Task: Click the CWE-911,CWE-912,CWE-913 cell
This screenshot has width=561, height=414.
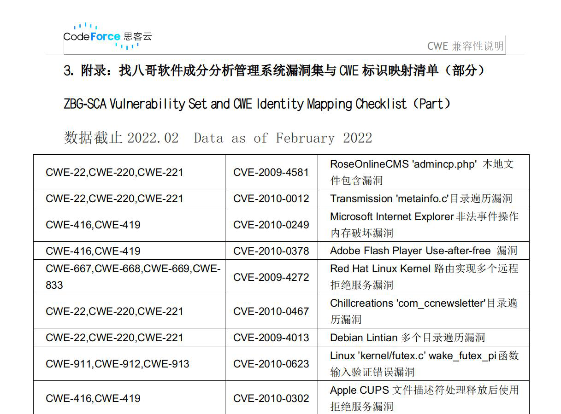Action: [129, 363]
